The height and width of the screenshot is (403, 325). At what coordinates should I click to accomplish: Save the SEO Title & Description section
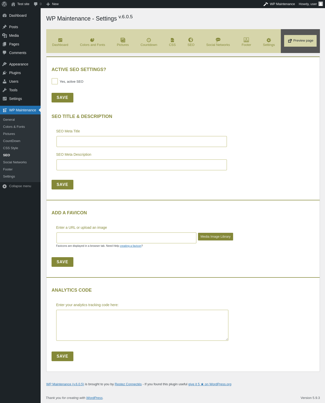[x=62, y=185]
